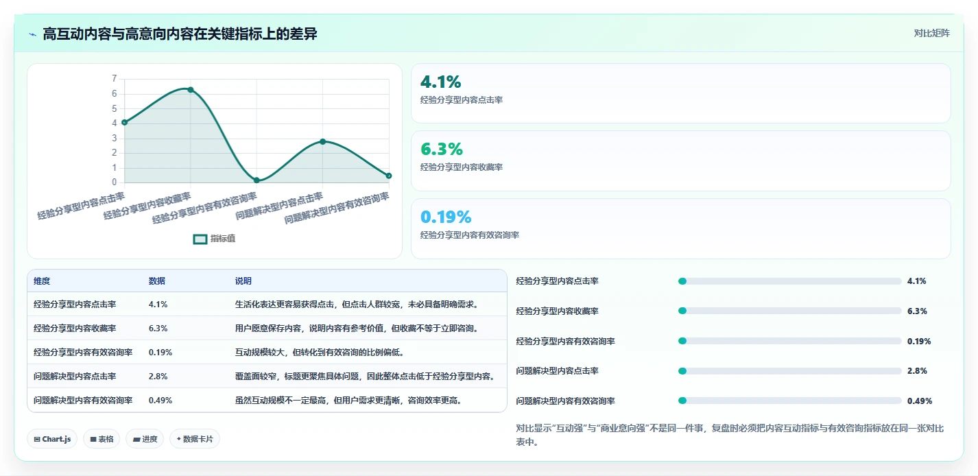Image resolution: width=978 pixels, height=476 pixels.
Task: Click the 经验分享型内容收藏率 card caption
Action: [x=462, y=167]
